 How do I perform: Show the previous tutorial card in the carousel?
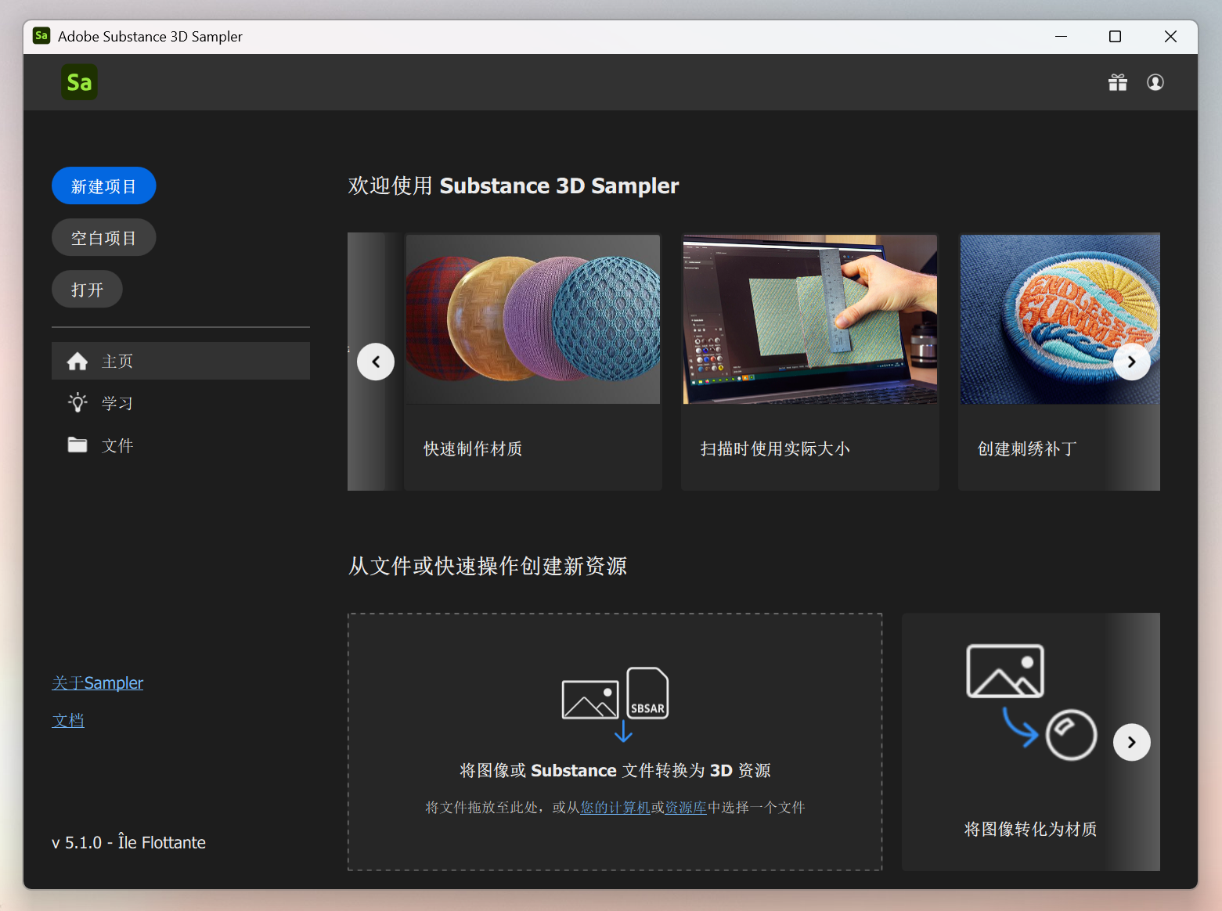pyautogui.click(x=376, y=362)
